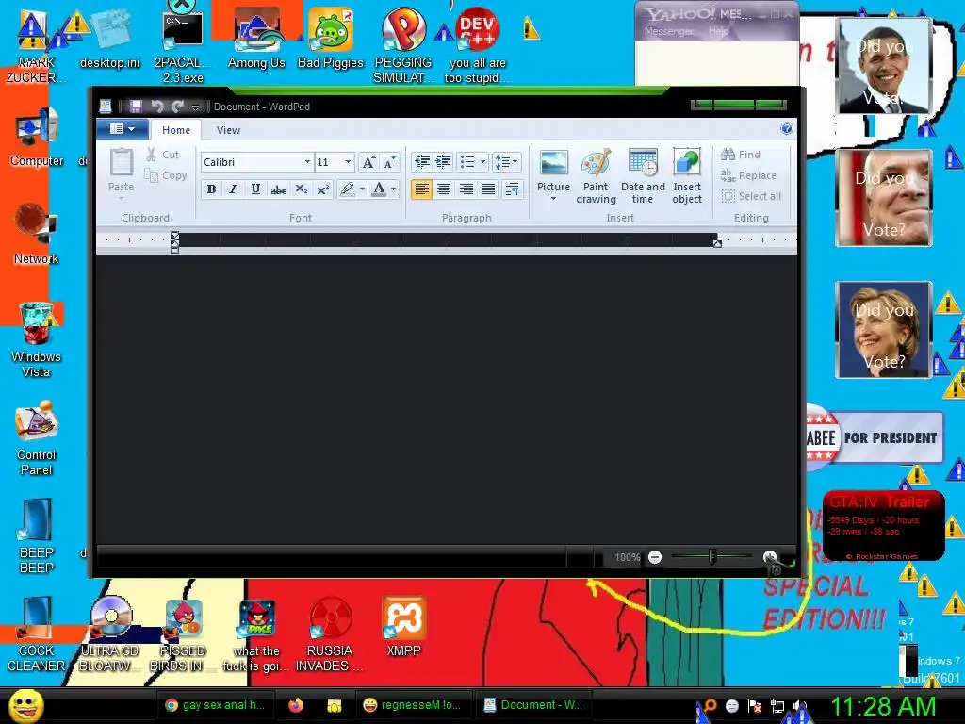Insert Date and time
This screenshot has width=965, height=724.
point(643,175)
